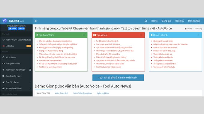Click the Đăng nhập link
The width and height of the screenshot is (204, 114).
click(x=194, y=21)
